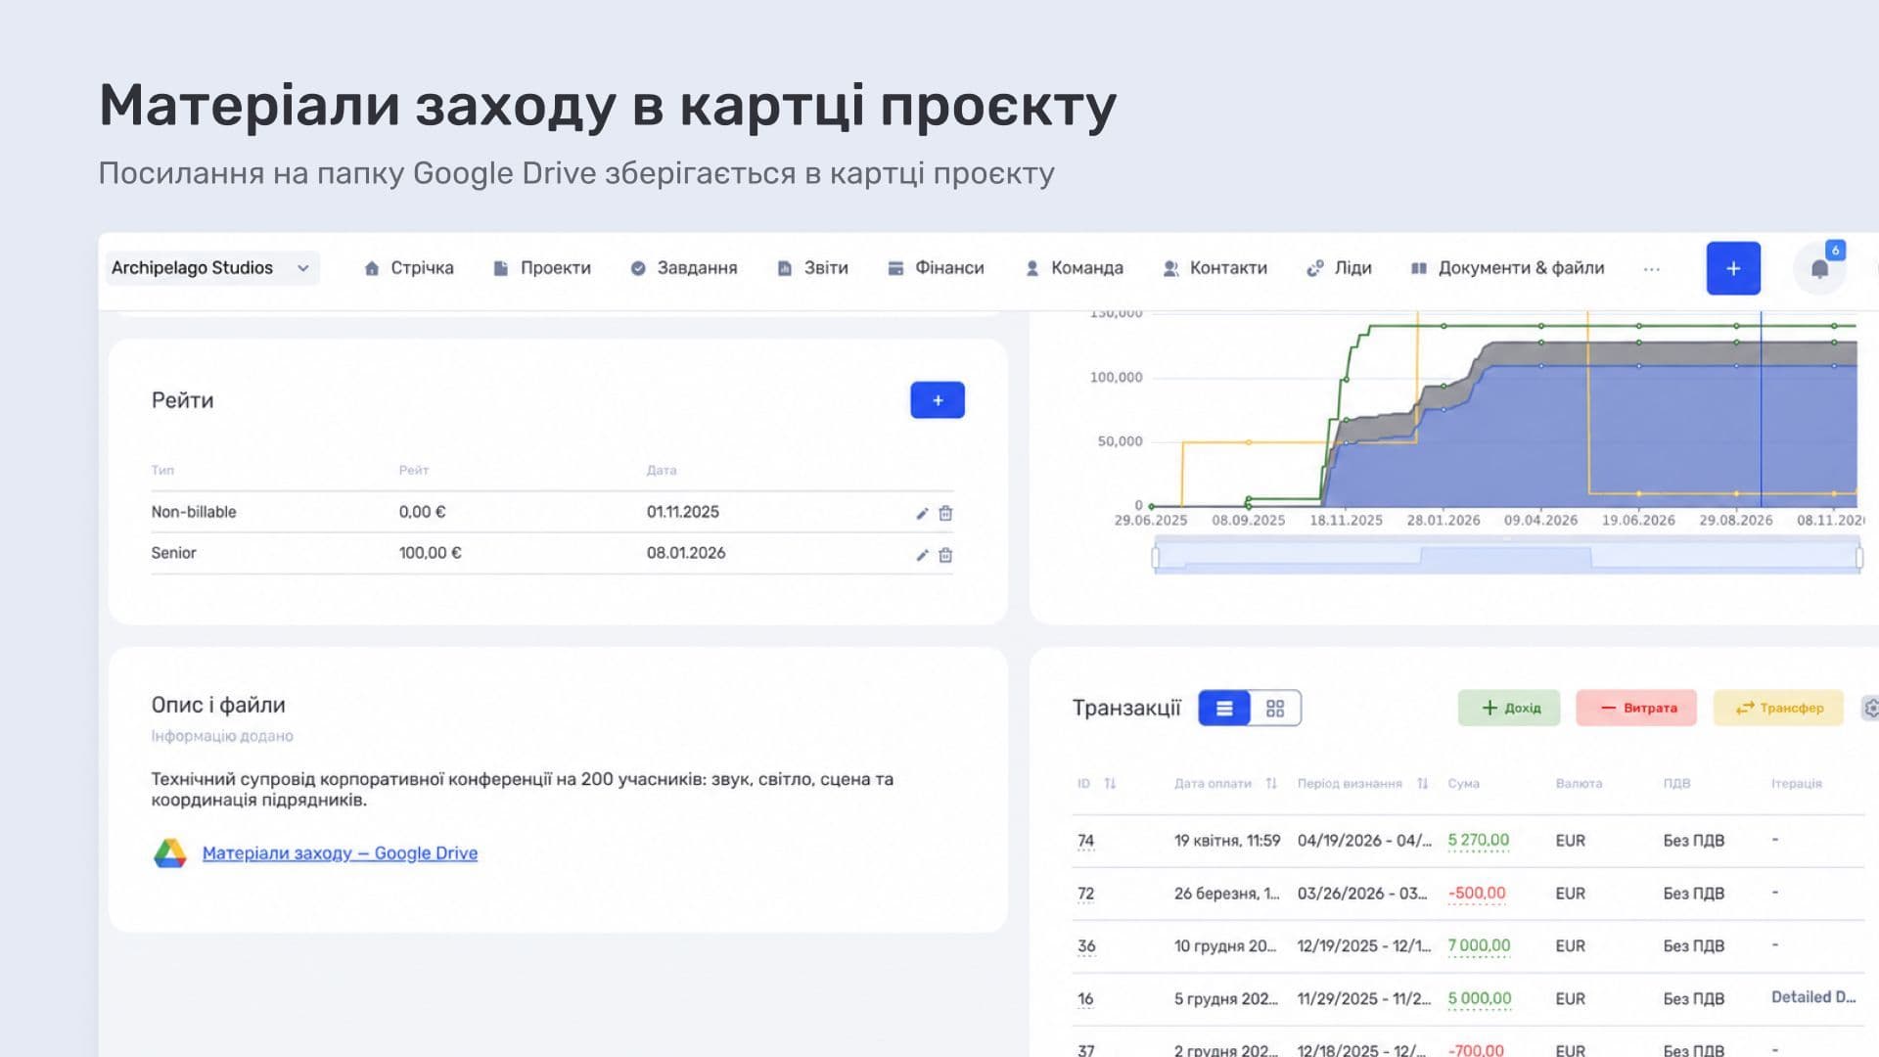Add a new rate with the Рейти plus button
The image size is (1879, 1057).
pyautogui.click(x=938, y=400)
